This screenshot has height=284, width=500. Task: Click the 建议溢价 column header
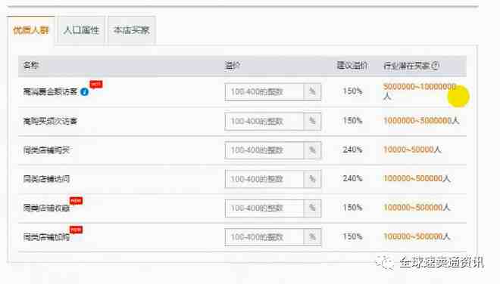352,66
